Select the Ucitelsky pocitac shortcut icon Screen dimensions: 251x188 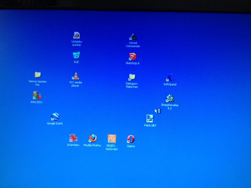pos(76,35)
